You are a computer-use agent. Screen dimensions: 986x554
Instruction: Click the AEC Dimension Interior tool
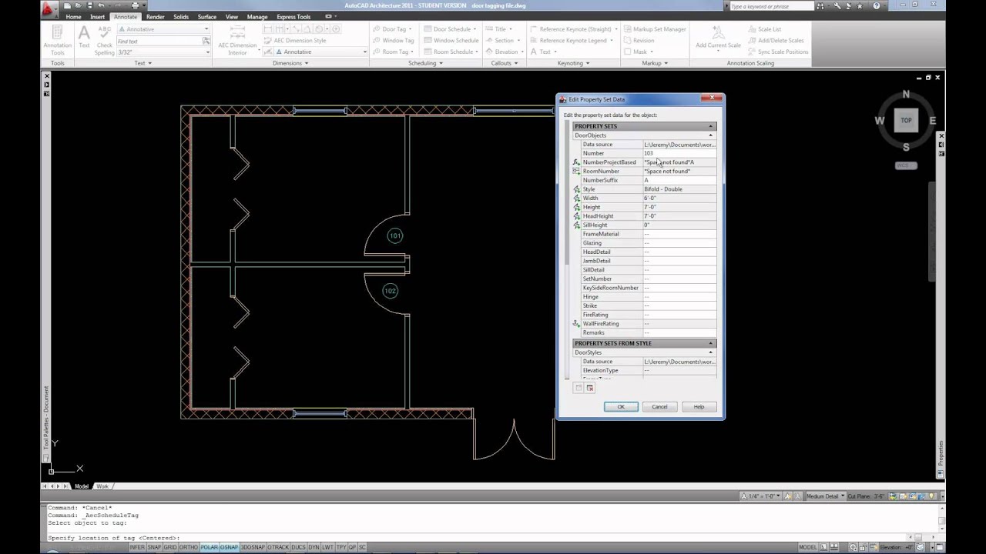point(237,40)
